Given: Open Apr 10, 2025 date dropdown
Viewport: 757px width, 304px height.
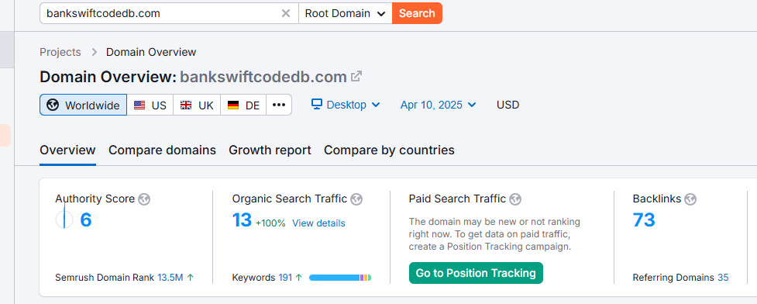Looking at the screenshot, I should 439,105.
